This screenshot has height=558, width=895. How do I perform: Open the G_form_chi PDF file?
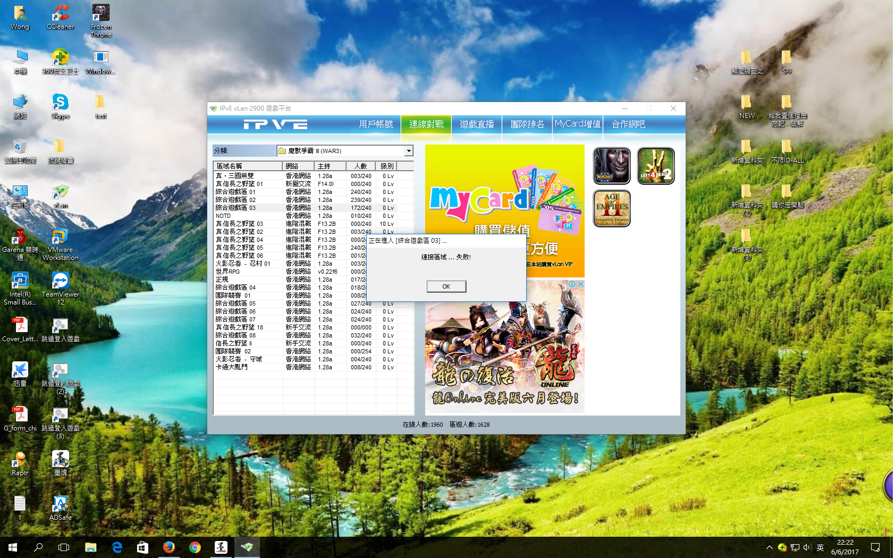20,419
